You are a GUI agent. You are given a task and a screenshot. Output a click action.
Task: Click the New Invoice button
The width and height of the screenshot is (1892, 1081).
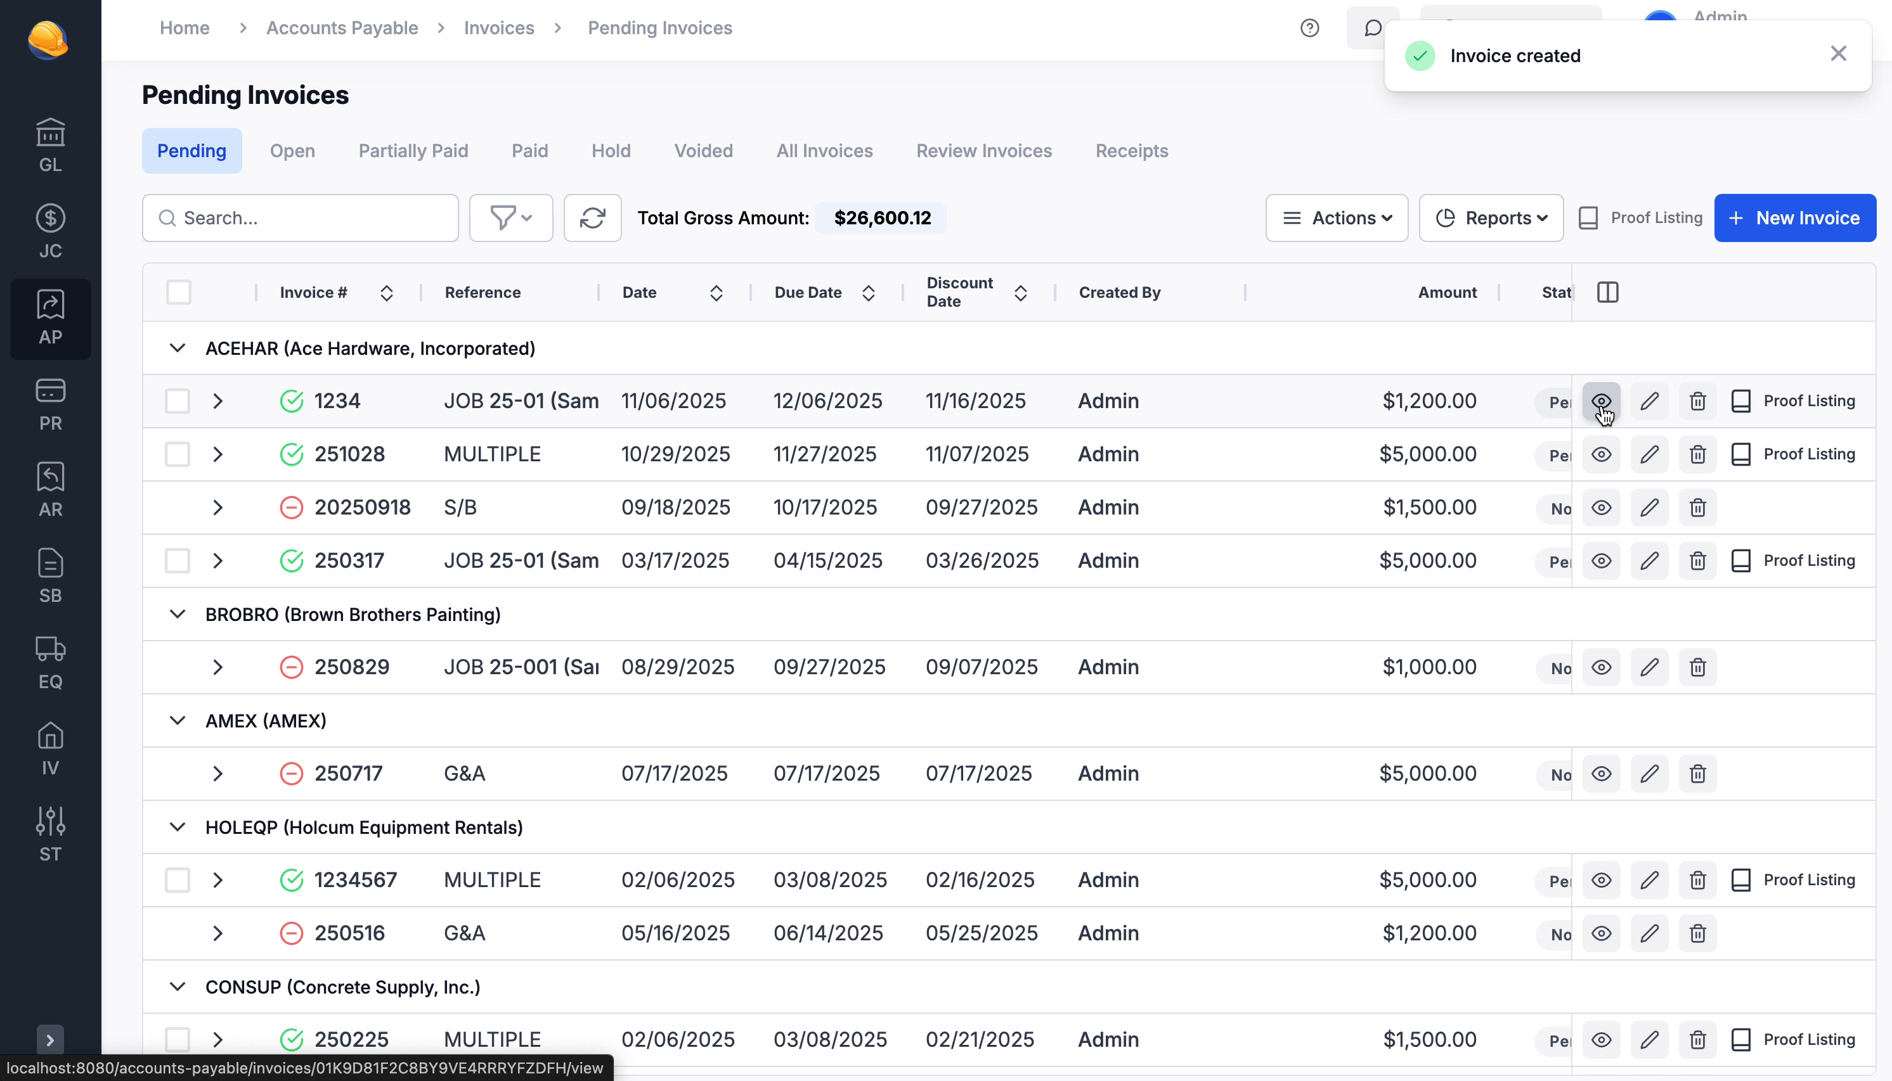(1794, 218)
